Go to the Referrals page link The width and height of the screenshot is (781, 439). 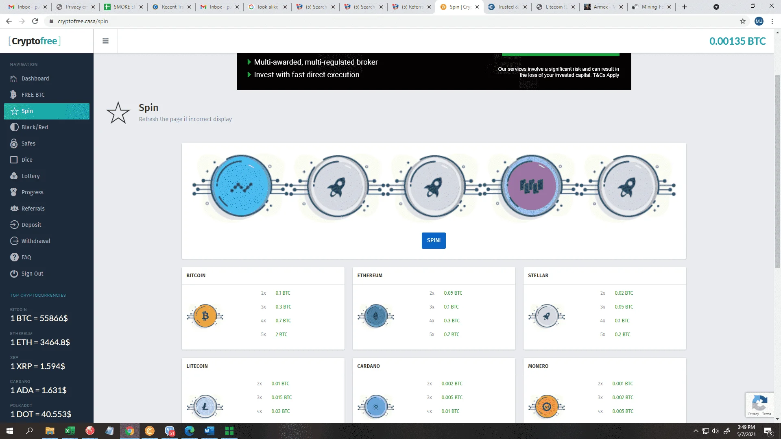pos(33,209)
